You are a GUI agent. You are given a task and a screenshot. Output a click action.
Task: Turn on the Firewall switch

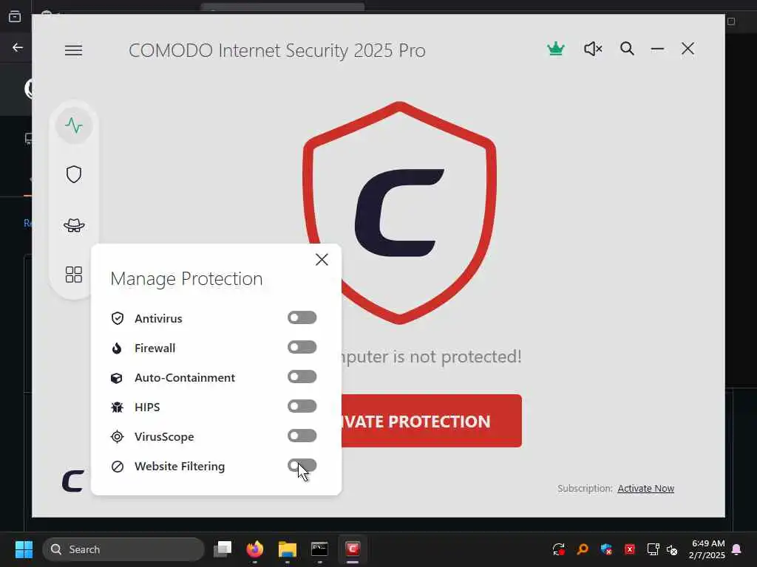tap(302, 347)
